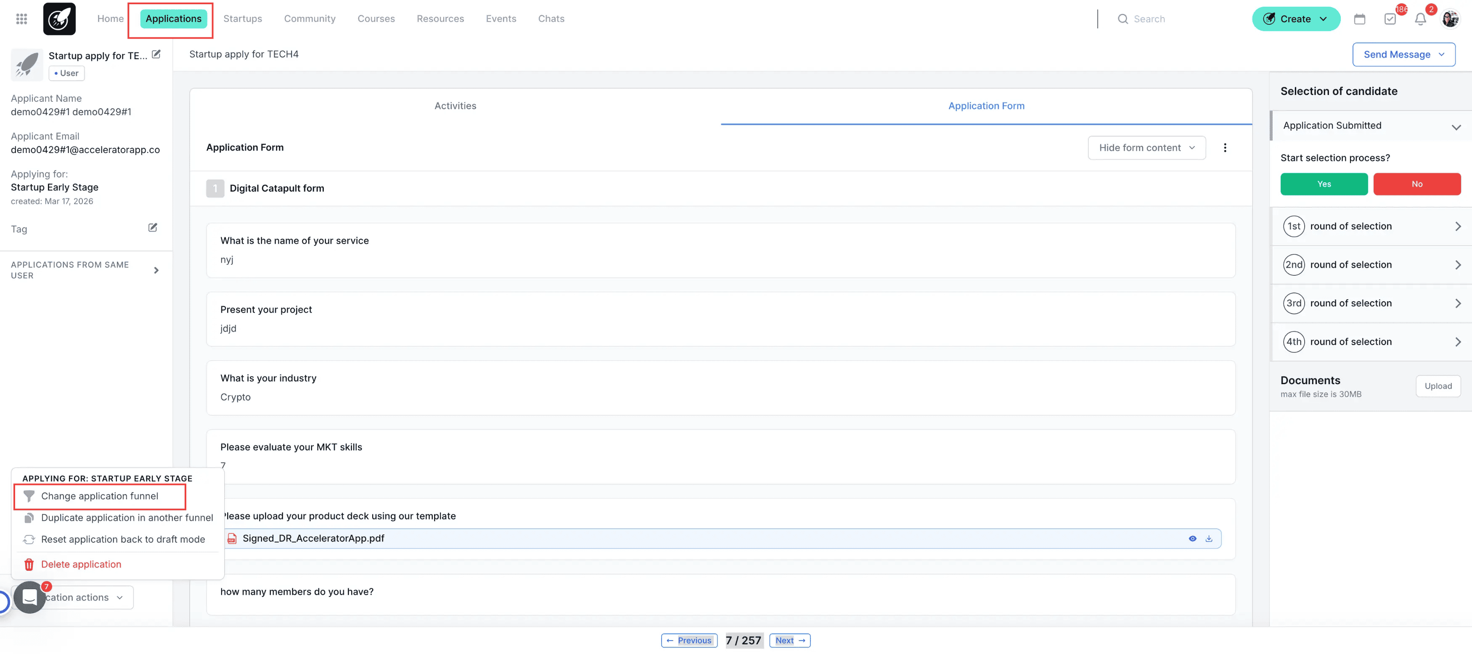This screenshot has width=1472, height=654.
Task: Select Change application funnel menu entry
Action: coord(99,496)
